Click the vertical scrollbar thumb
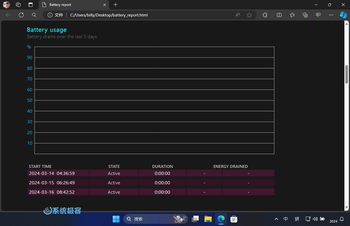 [346, 74]
